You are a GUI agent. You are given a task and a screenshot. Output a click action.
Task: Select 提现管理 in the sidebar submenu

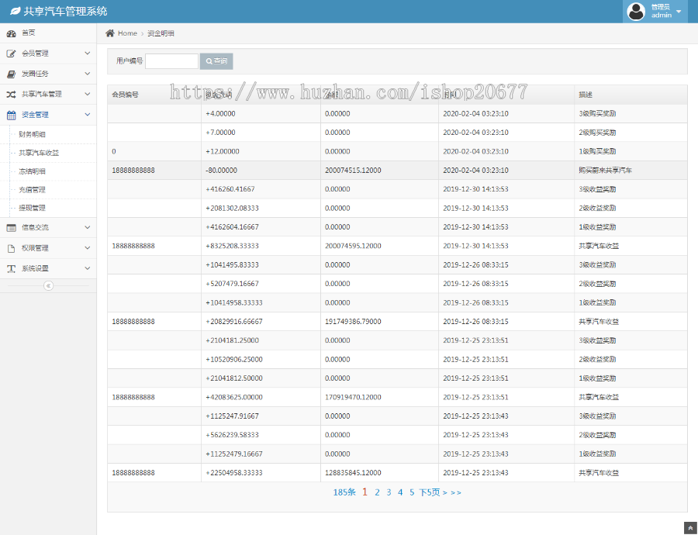33,208
